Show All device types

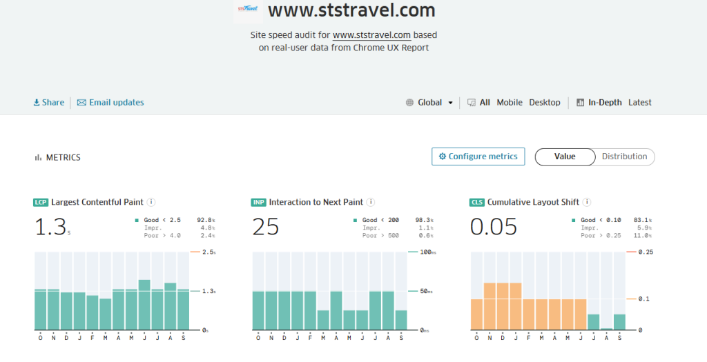484,103
